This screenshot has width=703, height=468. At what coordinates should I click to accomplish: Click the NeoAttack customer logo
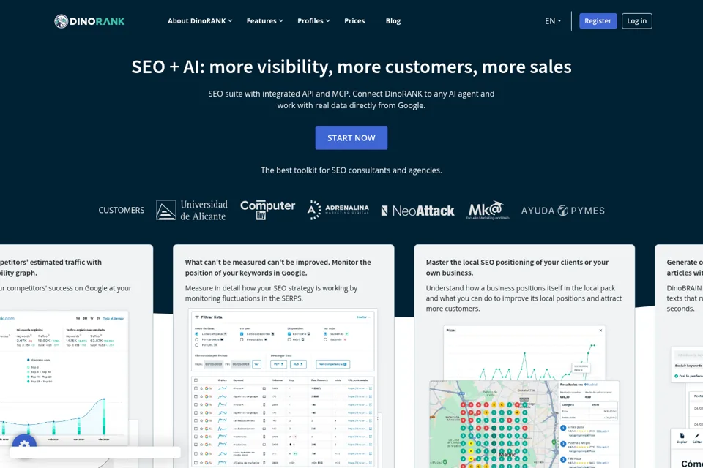[x=417, y=211]
